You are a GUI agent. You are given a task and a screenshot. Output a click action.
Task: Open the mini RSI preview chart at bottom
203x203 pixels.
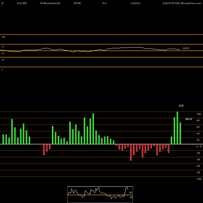click(x=100, y=194)
